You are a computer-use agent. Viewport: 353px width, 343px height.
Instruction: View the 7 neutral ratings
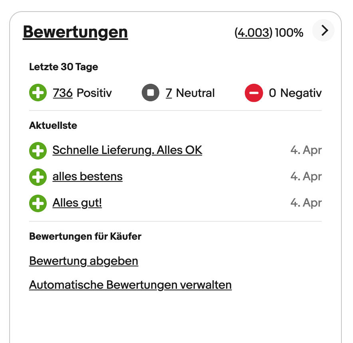169,93
